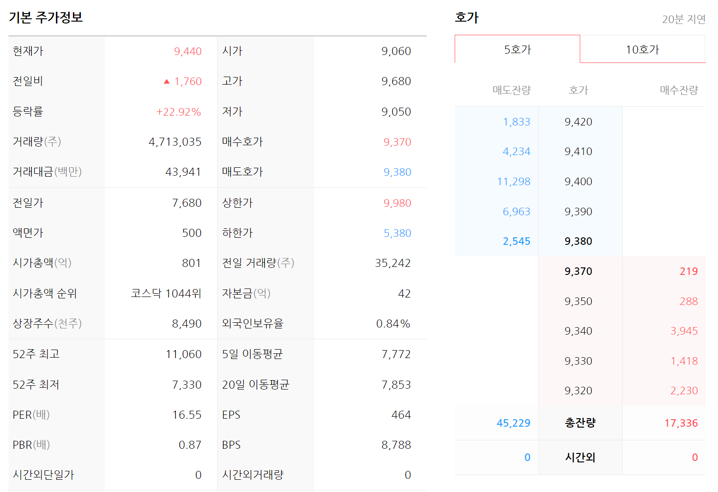Click total buy quantity 17,336
Screen dimensions: 718x492
(681, 423)
